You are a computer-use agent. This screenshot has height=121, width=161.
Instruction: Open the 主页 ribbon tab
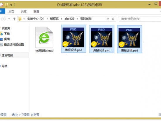click(x=11, y=11)
